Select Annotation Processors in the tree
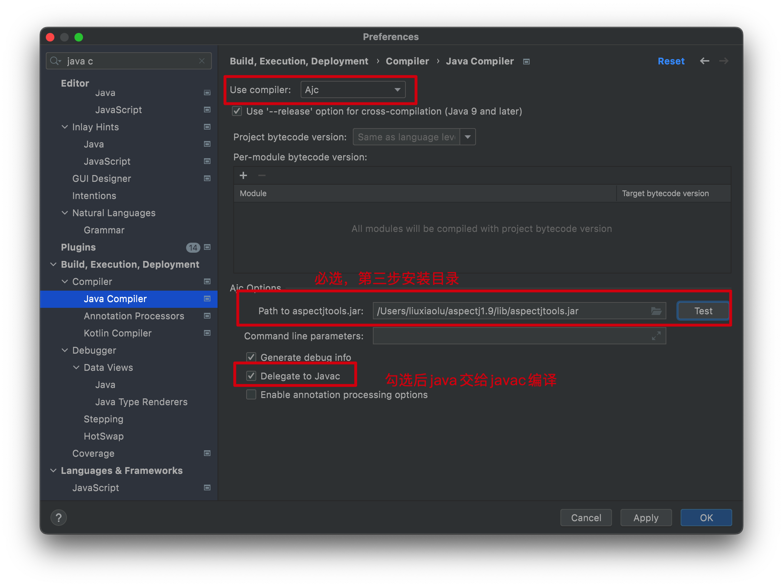The image size is (783, 587). point(134,316)
